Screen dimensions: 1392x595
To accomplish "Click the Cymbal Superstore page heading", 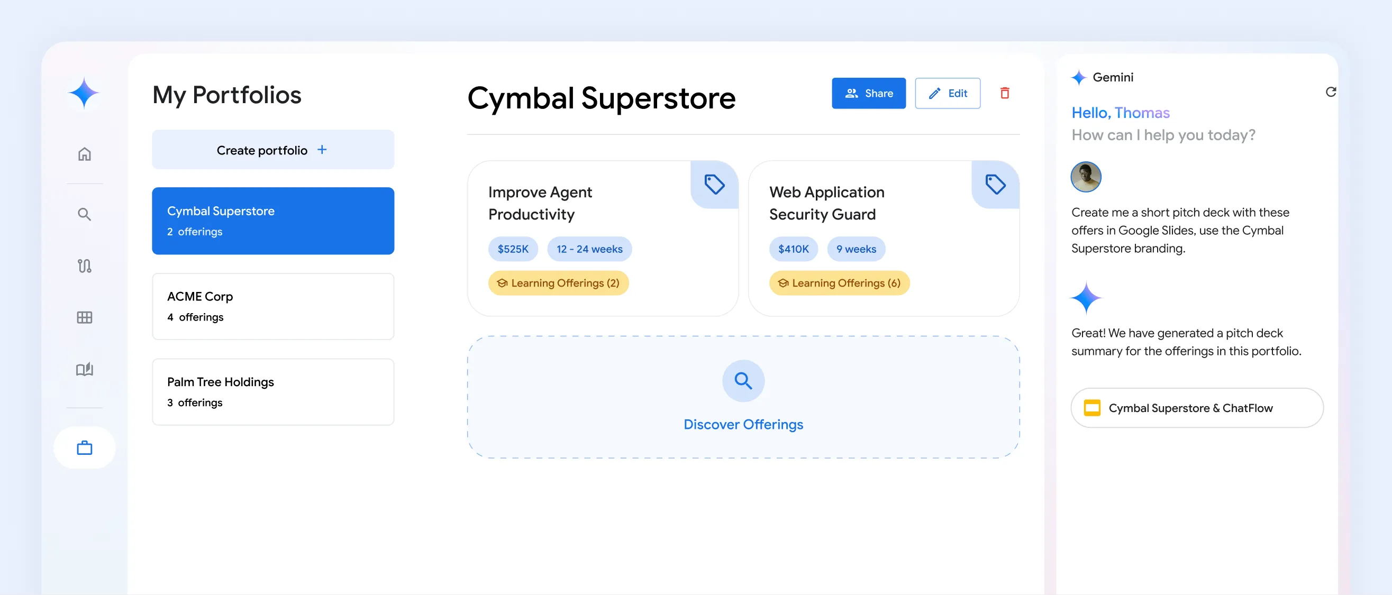I will coord(601,98).
